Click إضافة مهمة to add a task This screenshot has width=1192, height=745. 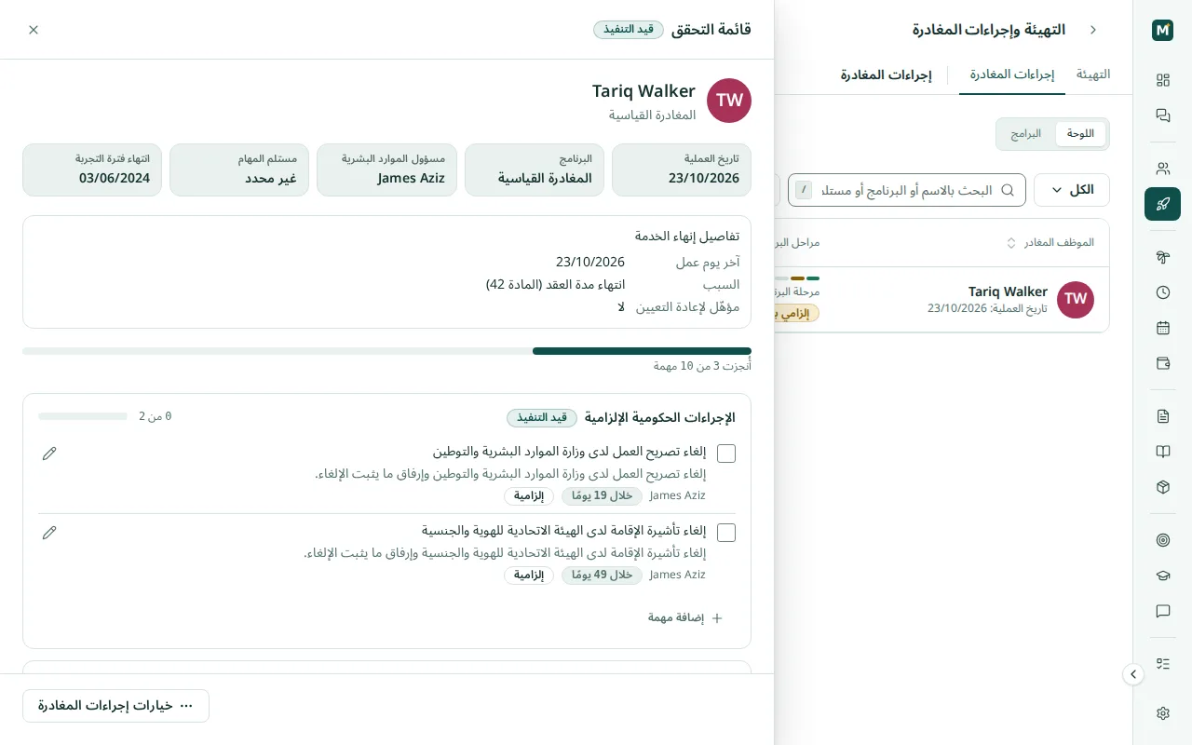pyautogui.click(x=685, y=617)
